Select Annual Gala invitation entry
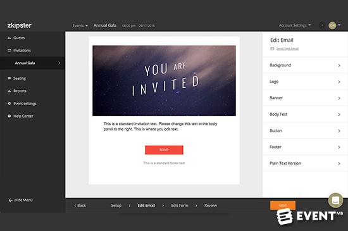This screenshot has width=348, height=231. tap(32, 63)
